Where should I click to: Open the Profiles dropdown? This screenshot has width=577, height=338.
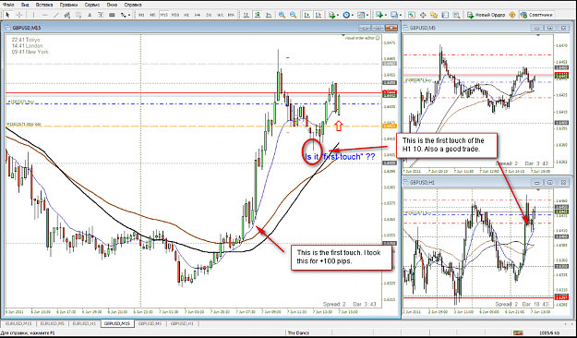395,15
